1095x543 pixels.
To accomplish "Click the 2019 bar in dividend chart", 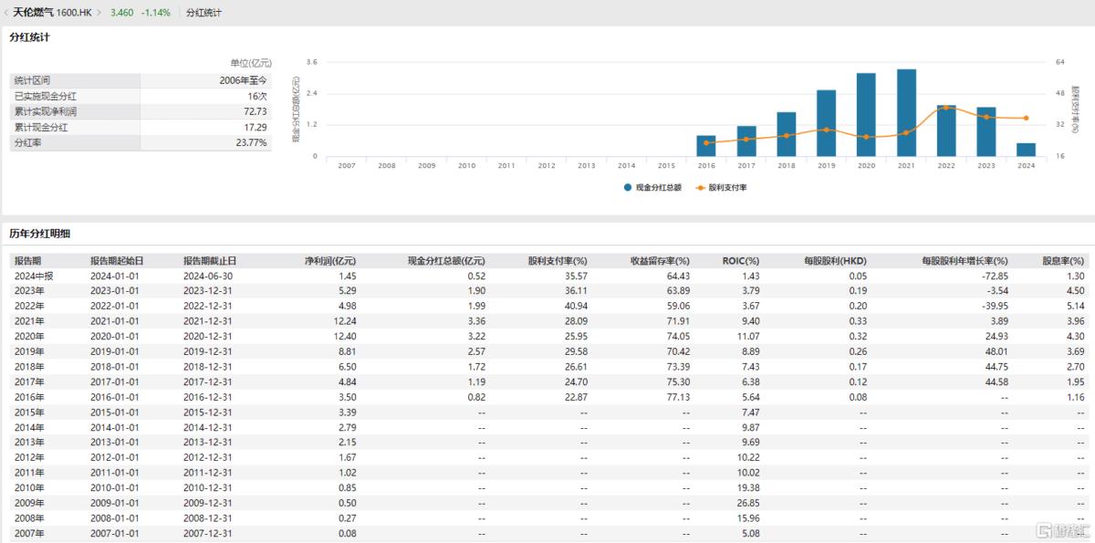I will [x=826, y=123].
